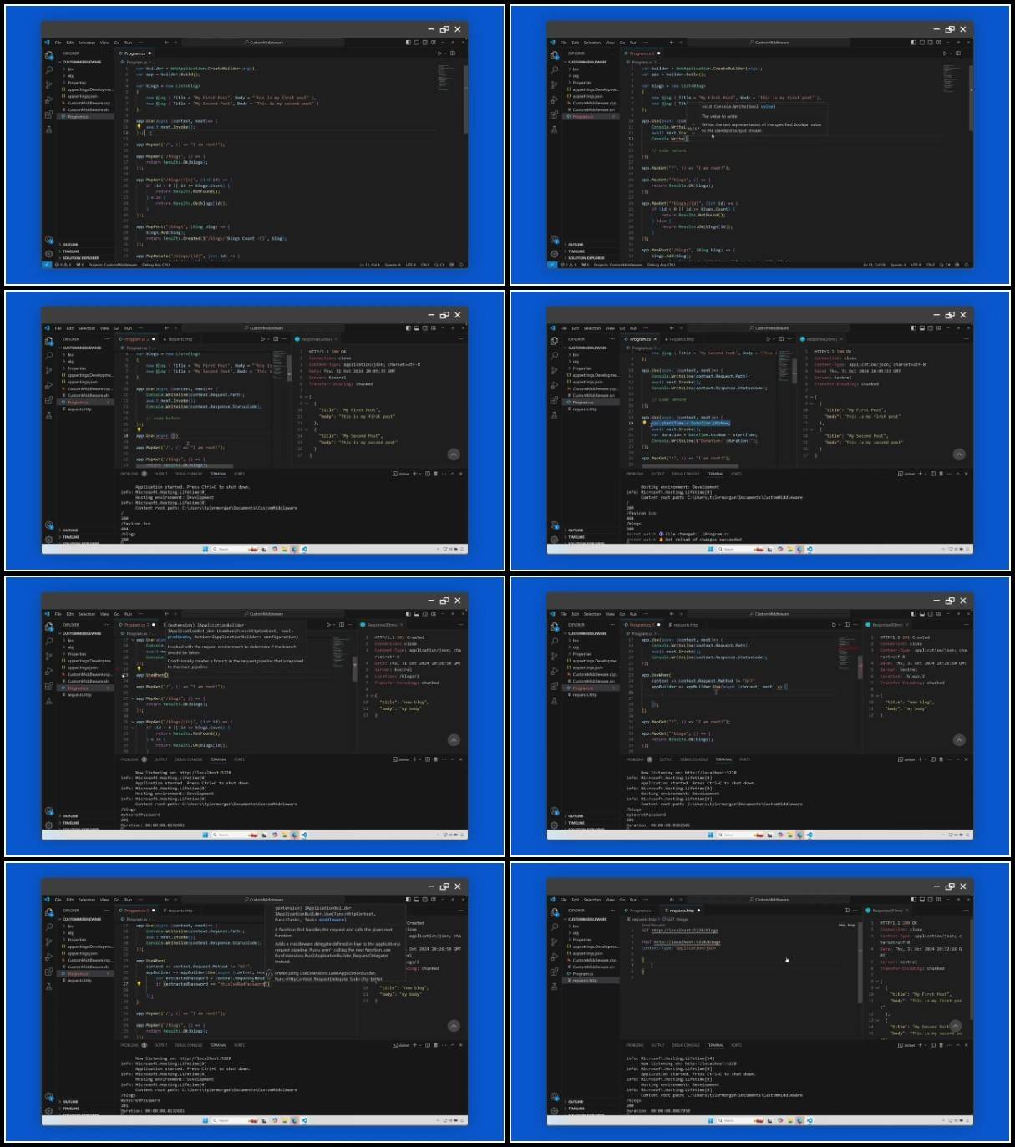Select PORTS tab in the UseWhen tooltip window
The image size is (1015, 1147).
point(240,759)
